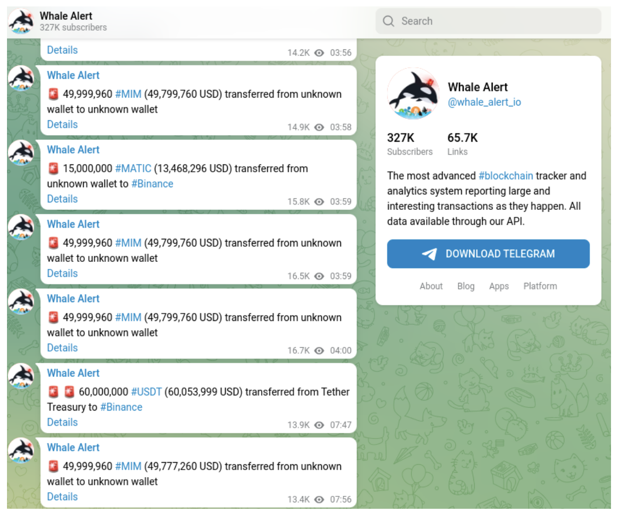Image resolution: width=618 pixels, height=512 pixels.
Task: Click eye views icon on 13.9K message
Action: tap(319, 425)
